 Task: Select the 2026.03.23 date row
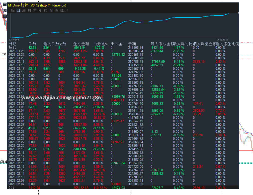[x=16, y=51]
